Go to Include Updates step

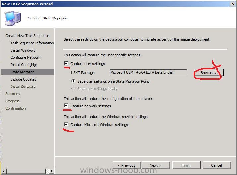pyautogui.click(x=23, y=79)
